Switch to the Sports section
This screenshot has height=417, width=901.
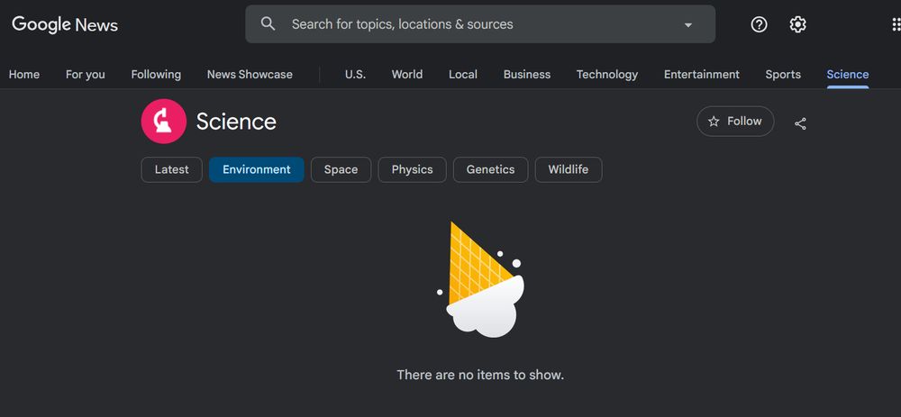pos(783,75)
